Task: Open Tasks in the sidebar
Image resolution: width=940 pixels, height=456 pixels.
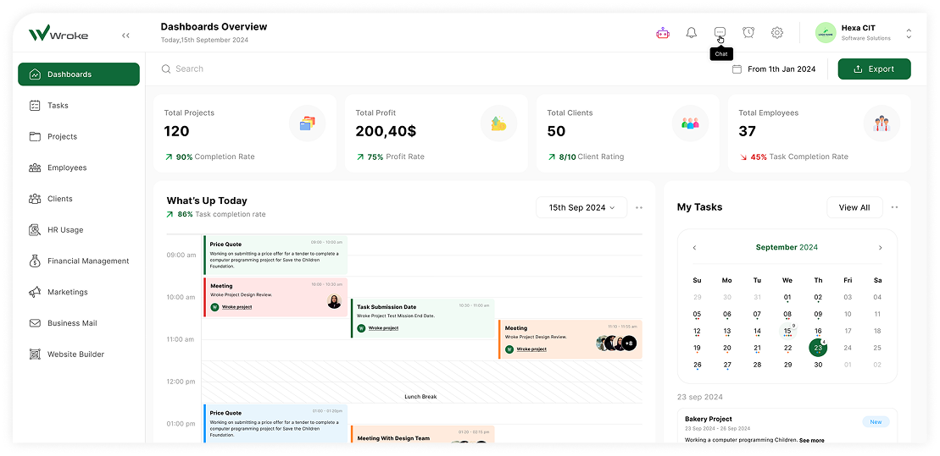Action: (58, 106)
